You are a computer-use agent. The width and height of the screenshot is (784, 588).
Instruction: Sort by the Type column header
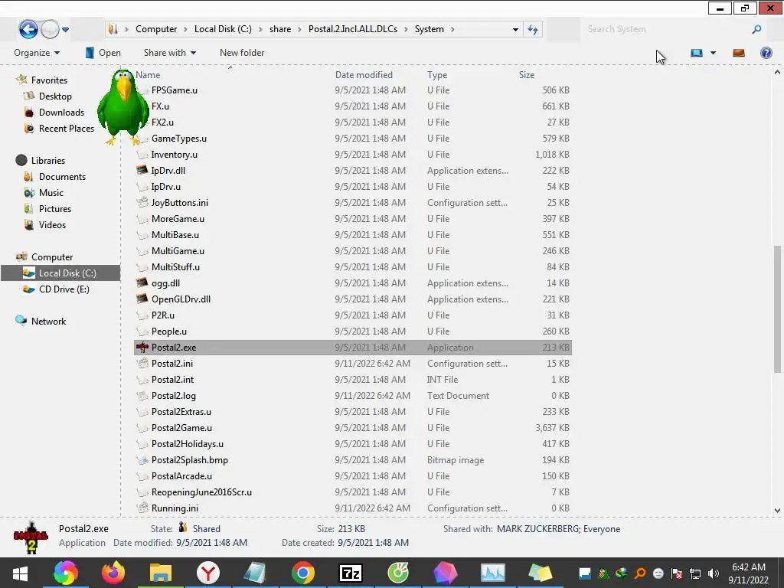tap(437, 74)
